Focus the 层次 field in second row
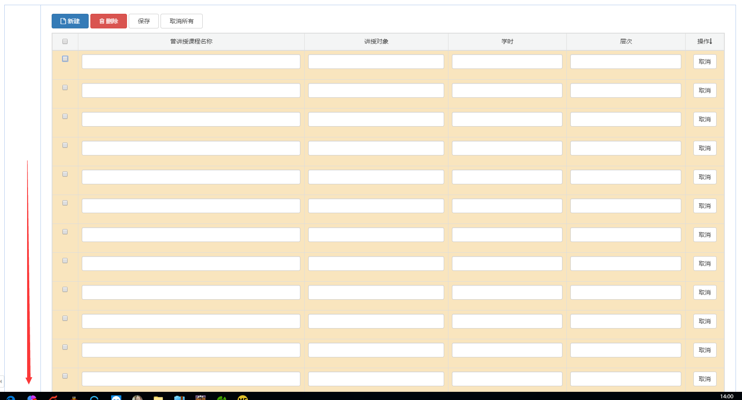 tap(626, 90)
